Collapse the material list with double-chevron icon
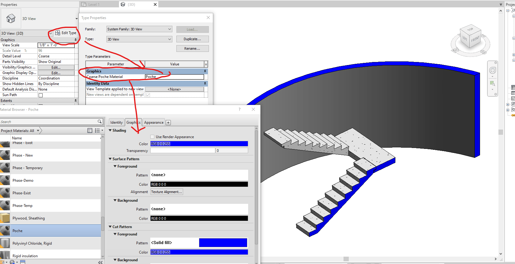The width and height of the screenshot is (515, 264). 100,262
